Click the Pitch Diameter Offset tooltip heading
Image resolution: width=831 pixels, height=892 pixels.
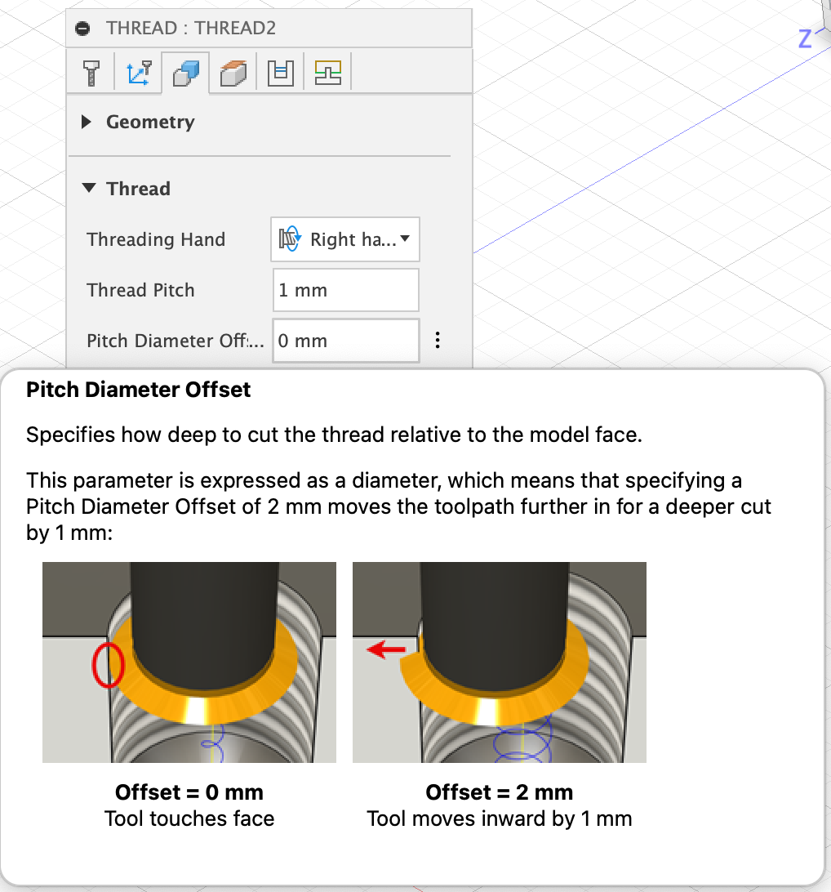(x=138, y=390)
